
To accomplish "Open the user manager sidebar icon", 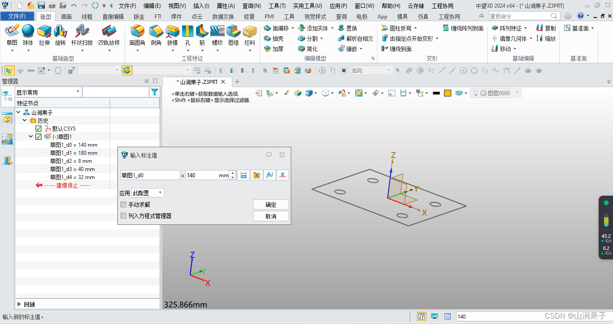I will pyautogui.click(x=7, y=160).
